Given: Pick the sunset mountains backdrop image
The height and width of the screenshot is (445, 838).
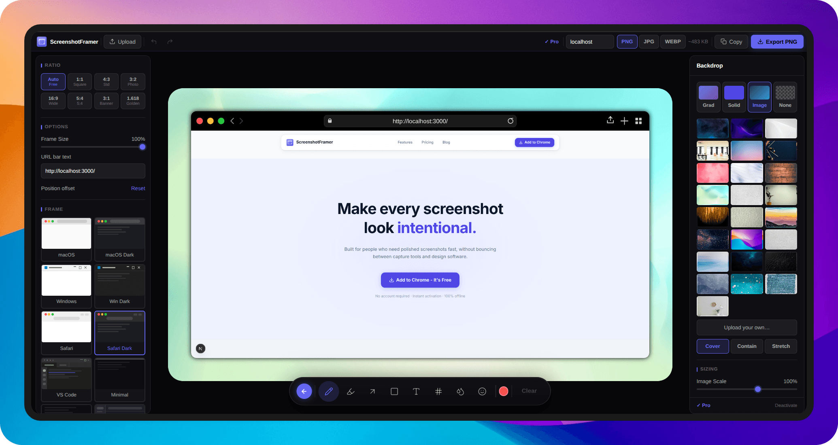Looking at the screenshot, I should coord(781,217).
